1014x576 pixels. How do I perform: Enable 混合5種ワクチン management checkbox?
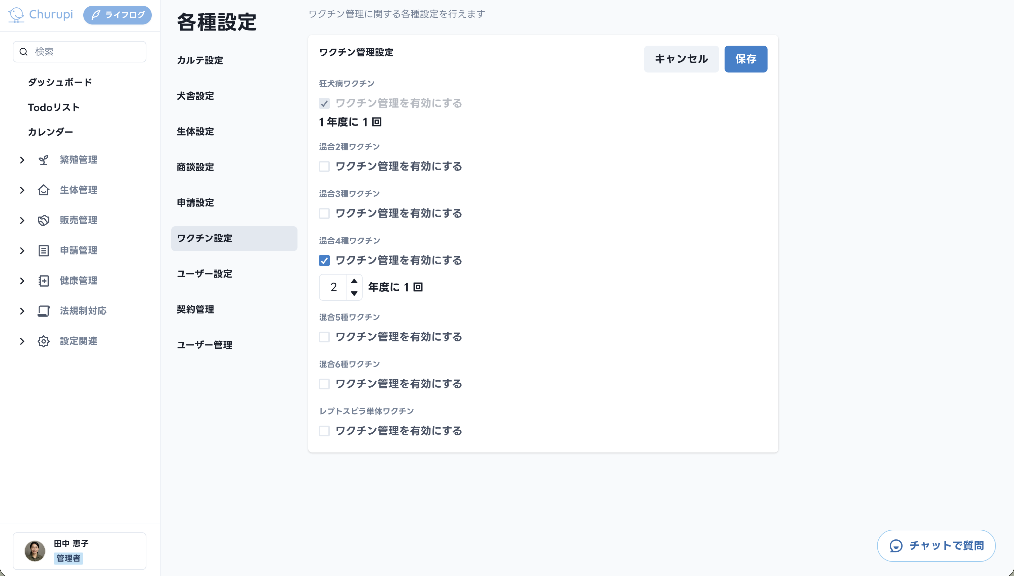pos(324,337)
